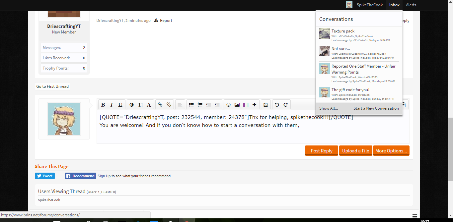The height and width of the screenshot is (222, 453).
Task: Click the unlink icon
Action: point(169,105)
